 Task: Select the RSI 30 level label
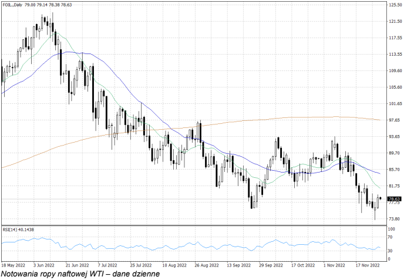pyautogui.click(x=390, y=251)
